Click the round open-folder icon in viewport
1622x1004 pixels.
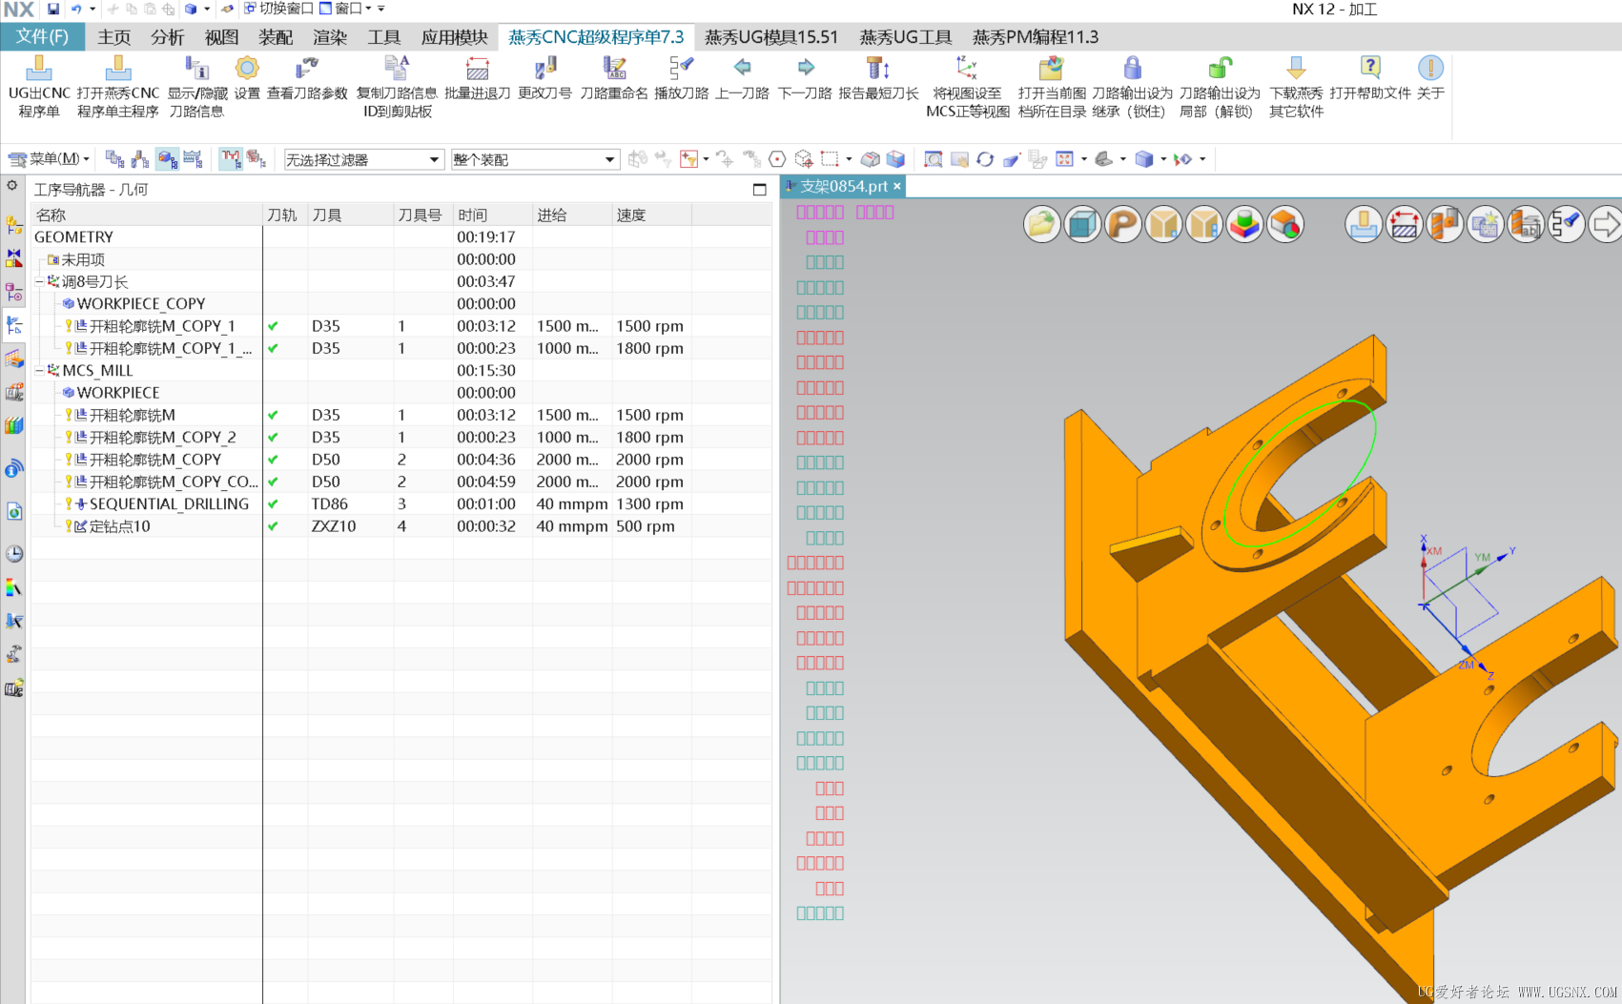click(1042, 225)
